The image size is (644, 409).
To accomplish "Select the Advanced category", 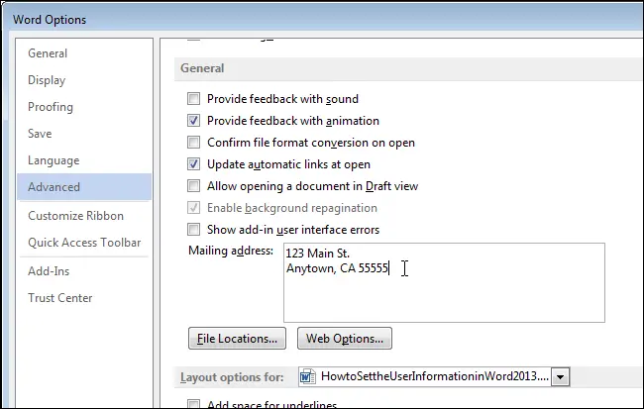I will [84, 187].
